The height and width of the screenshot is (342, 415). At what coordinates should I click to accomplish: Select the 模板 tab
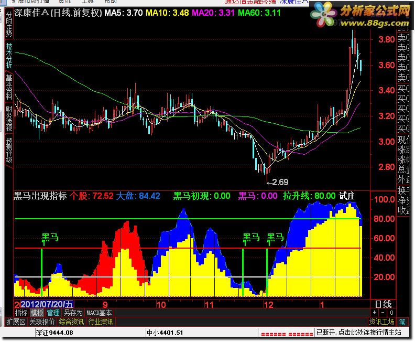click(x=37, y=313)
